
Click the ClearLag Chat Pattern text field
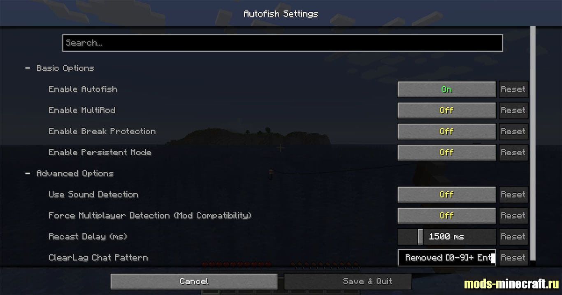447,258
